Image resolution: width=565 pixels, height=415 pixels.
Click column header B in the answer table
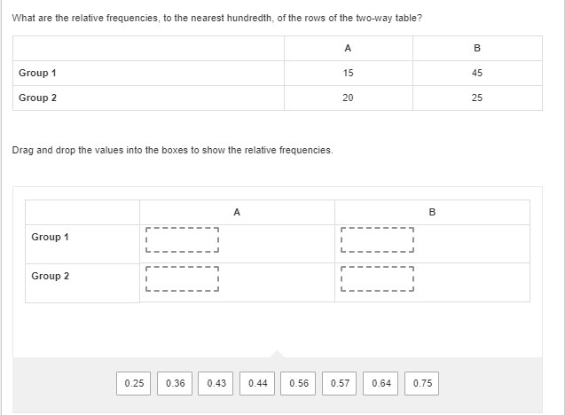[432, 212]
